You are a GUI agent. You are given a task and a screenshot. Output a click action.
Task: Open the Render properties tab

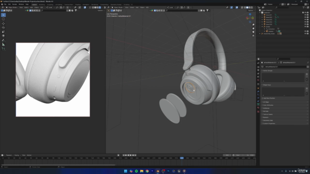258,67
